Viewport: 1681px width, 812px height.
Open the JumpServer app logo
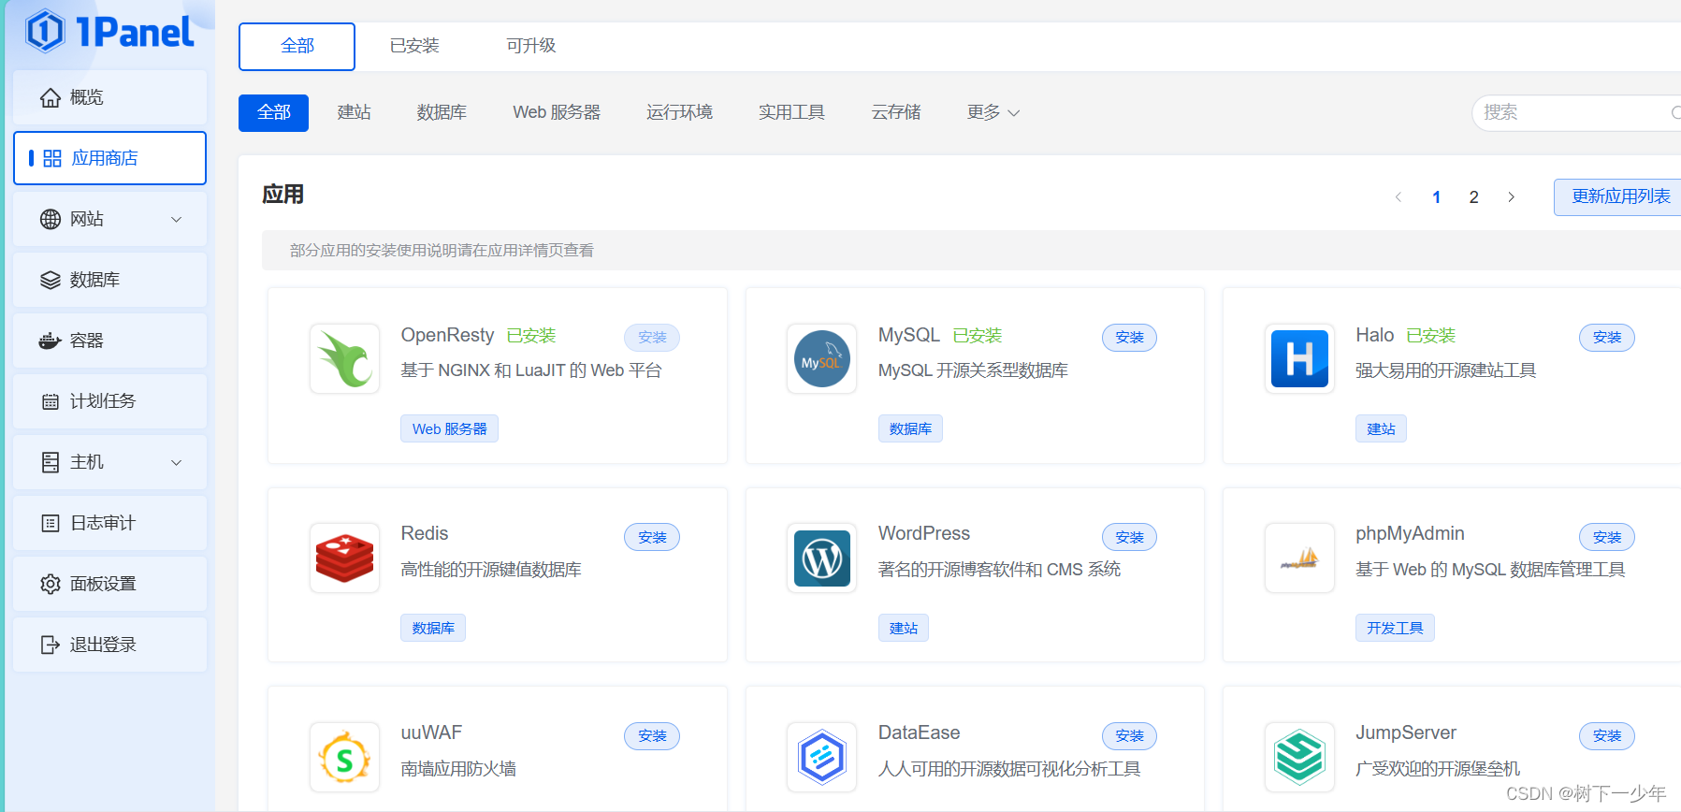1300,758
